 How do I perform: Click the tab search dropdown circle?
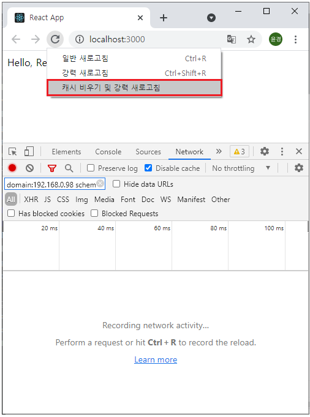tap(211, 18)
